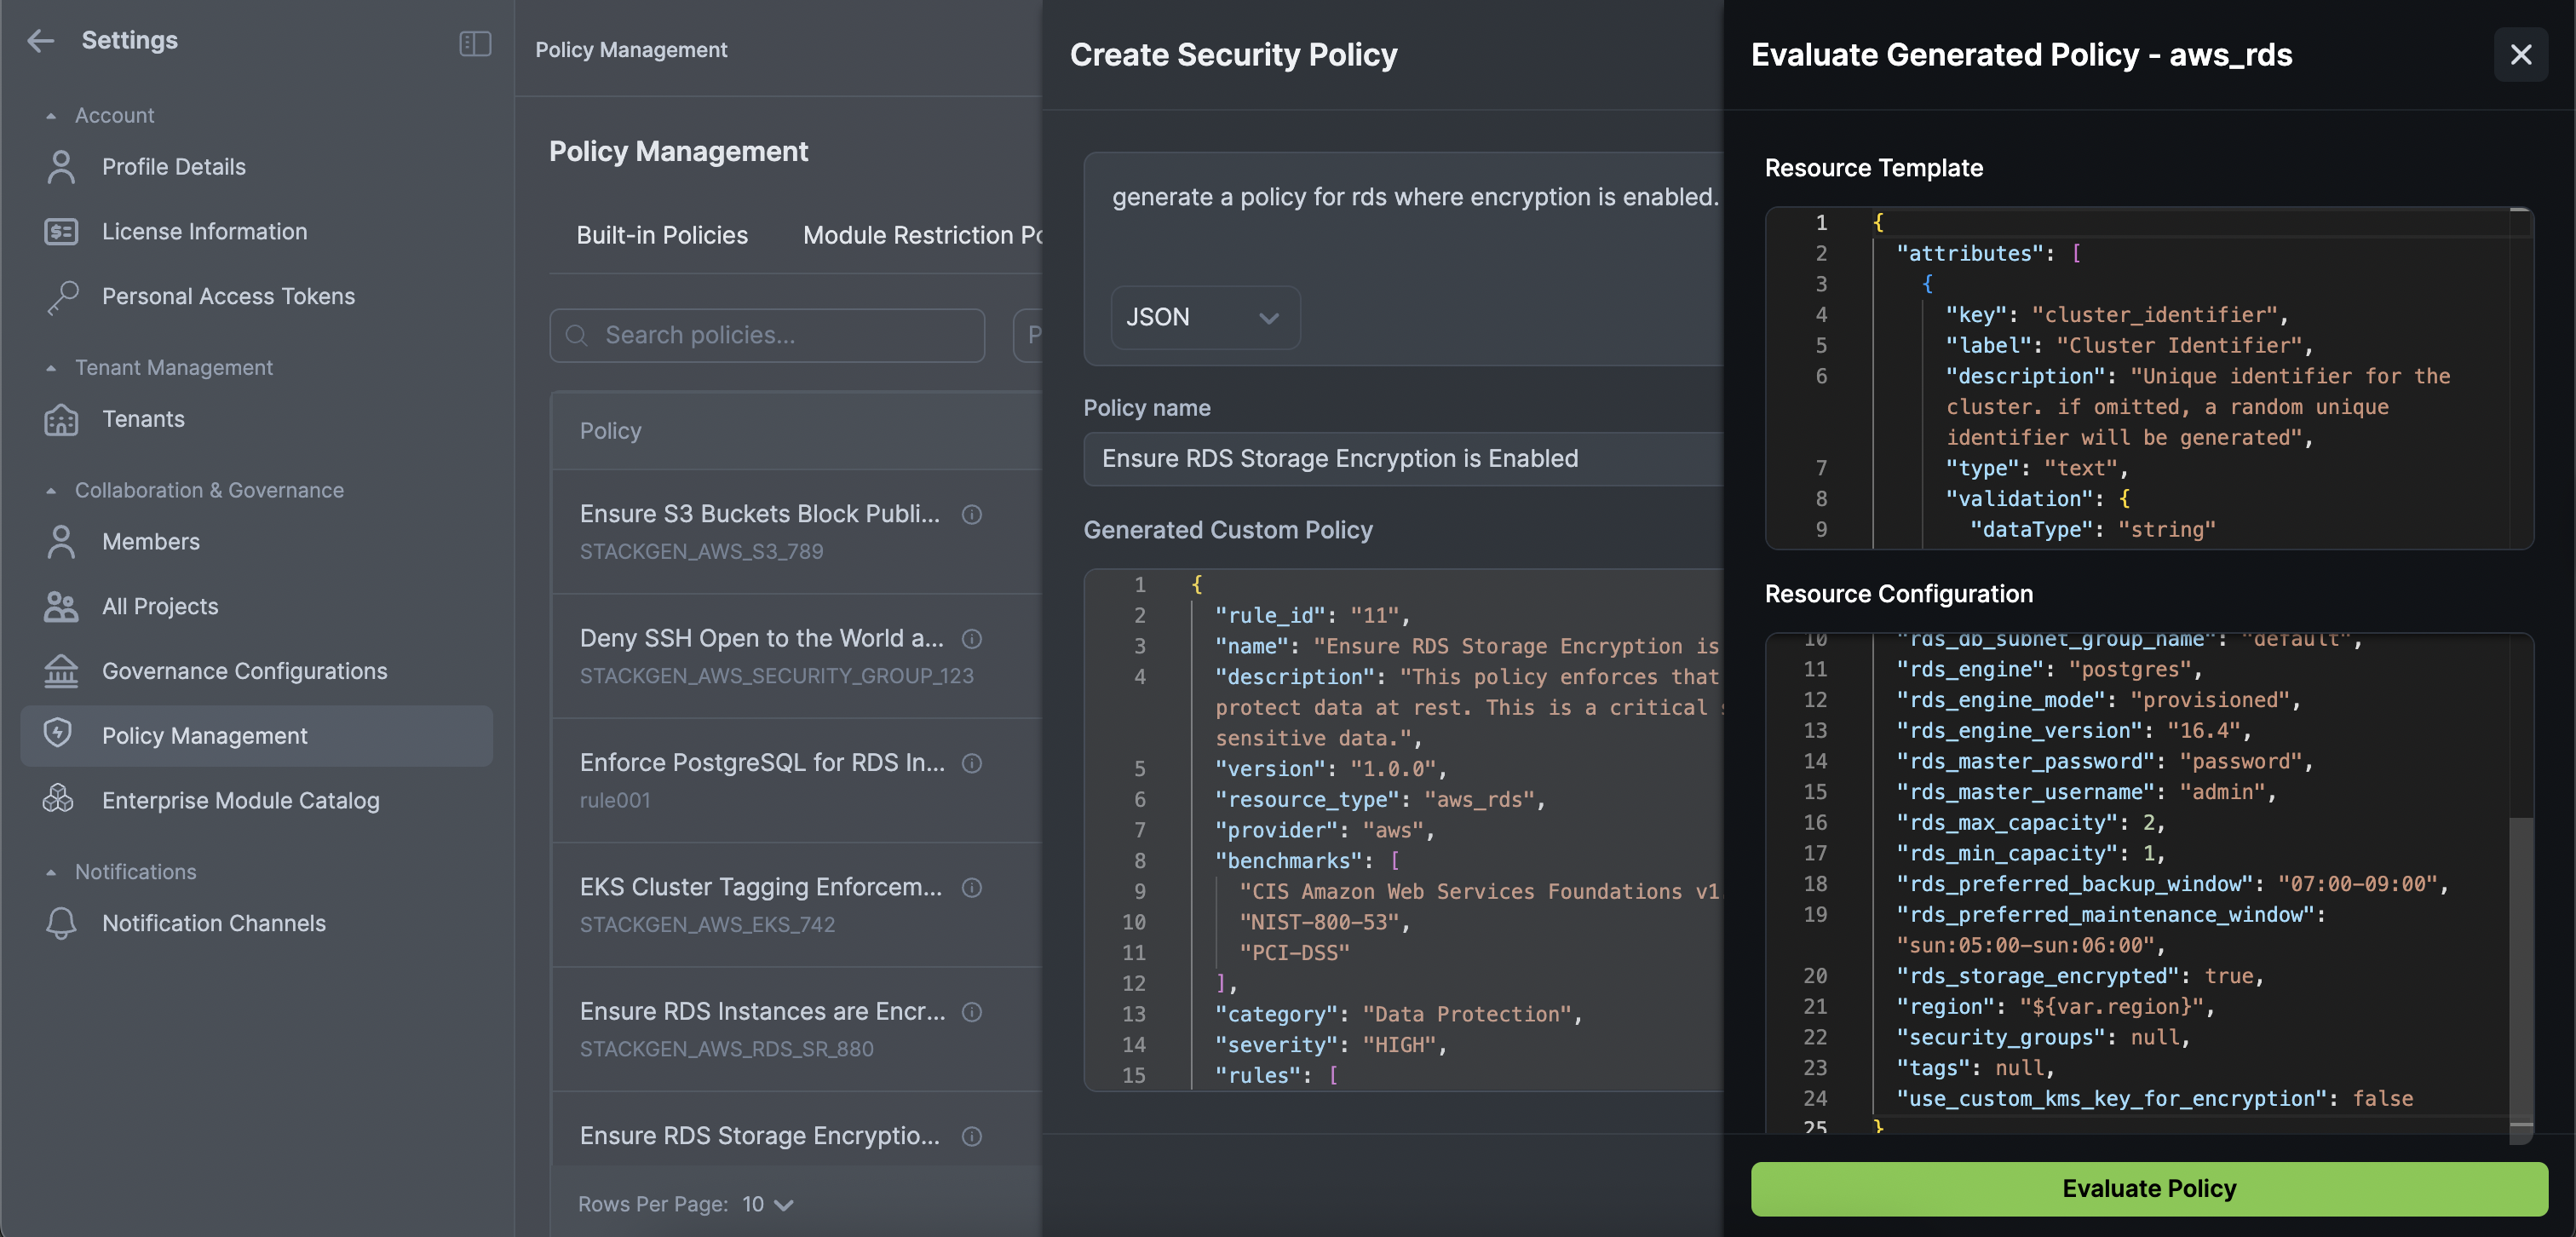Open the JSON format dropdown
Image resolution: width=2576 pixels, height=1237 pixels.
point(1205,317)
